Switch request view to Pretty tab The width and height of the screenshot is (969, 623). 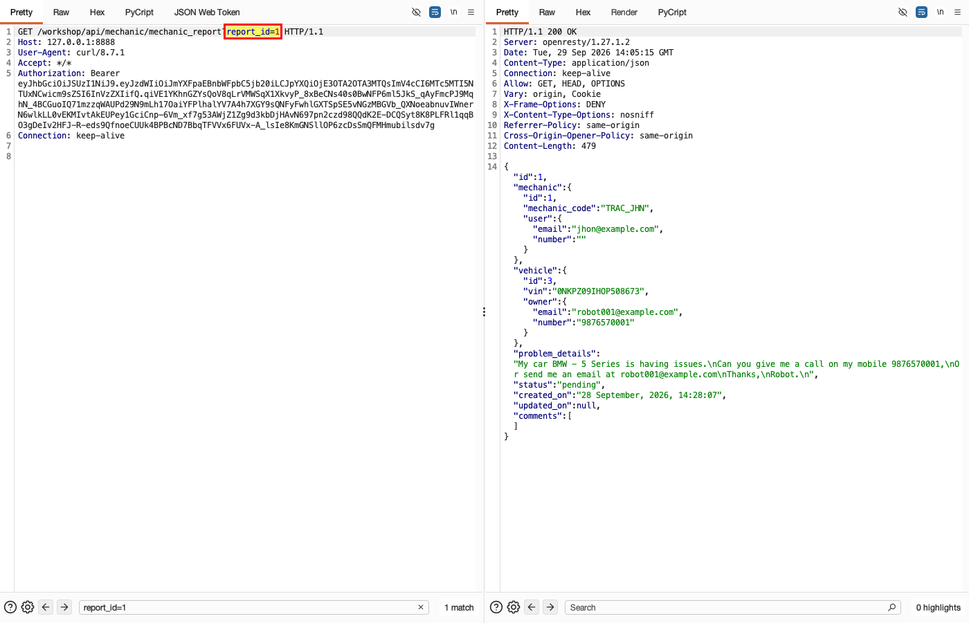click(x=21, y=12)
